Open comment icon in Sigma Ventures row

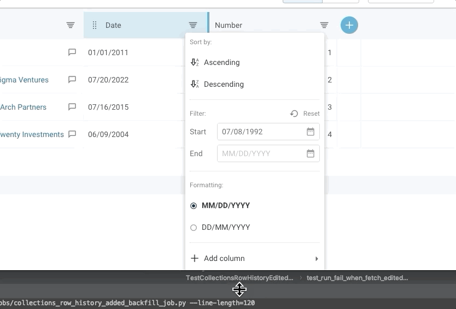tap(72, 80)
